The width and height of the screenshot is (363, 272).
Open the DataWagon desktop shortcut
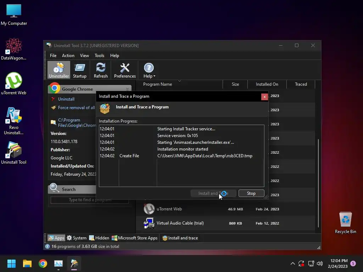coord(14,49)
